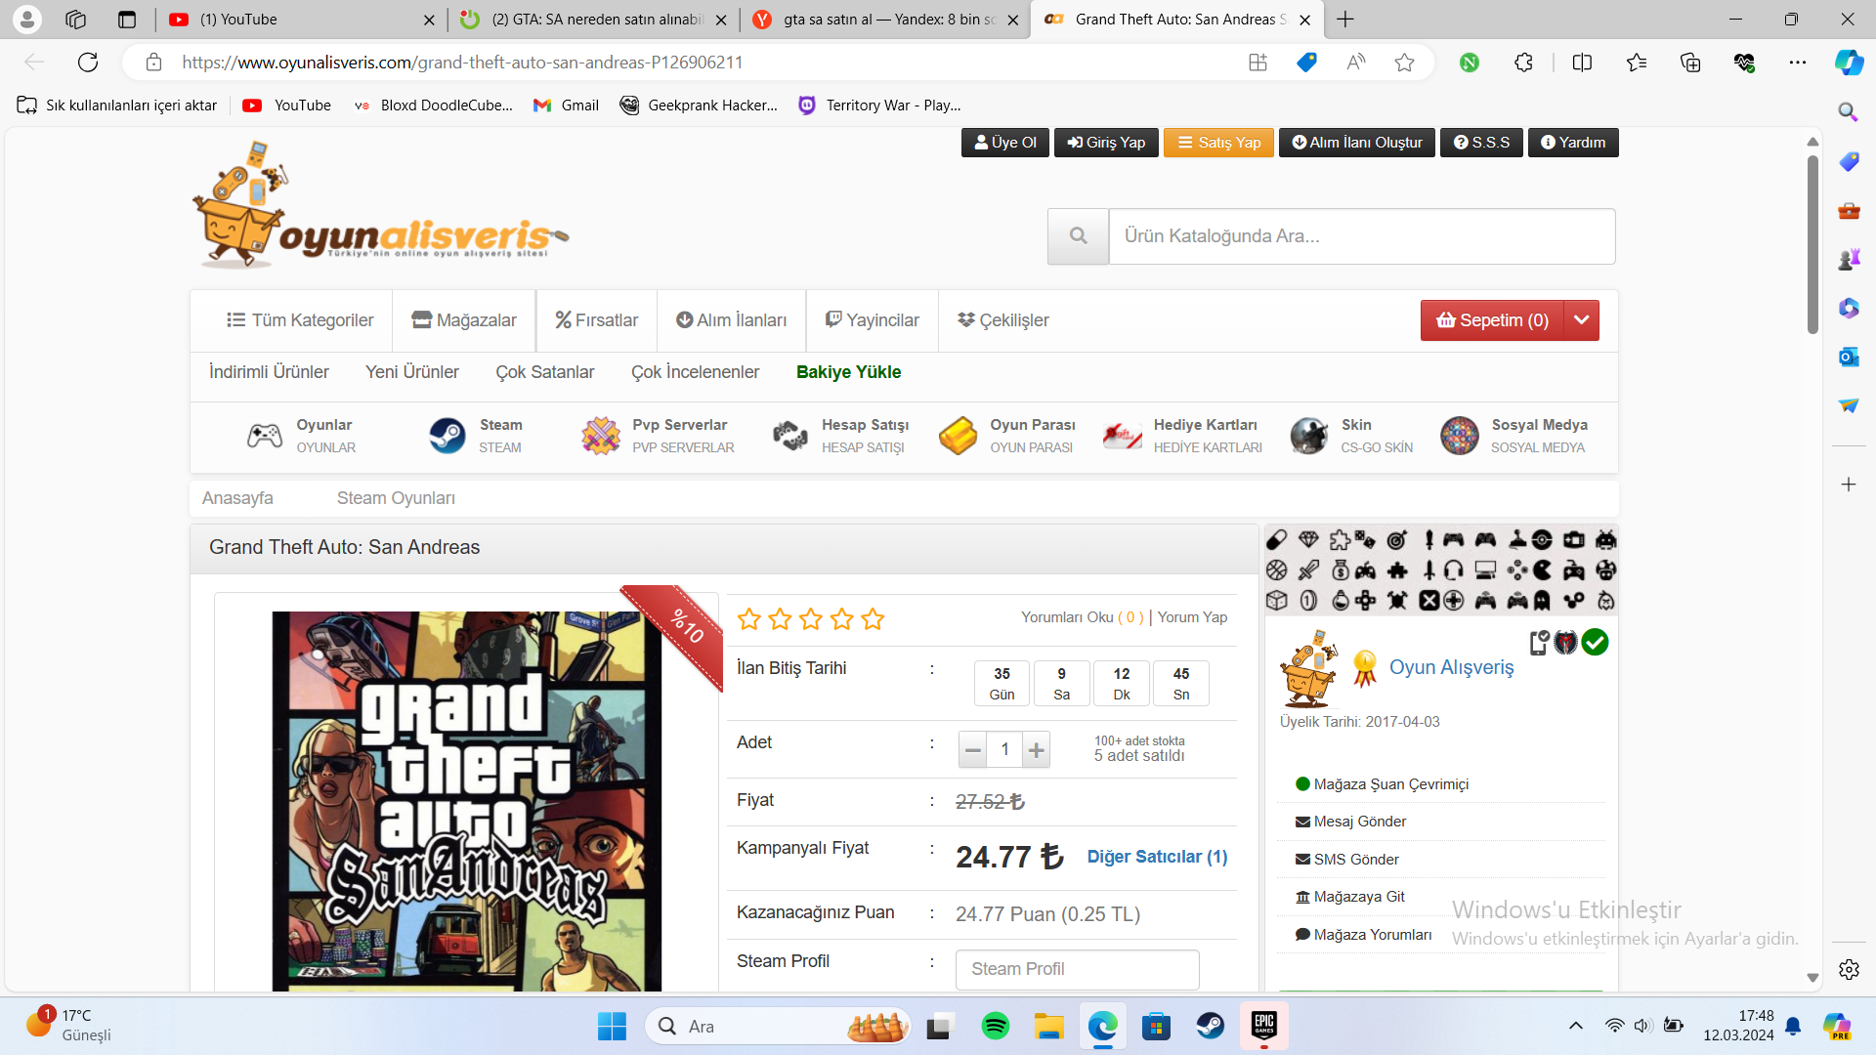The height and width of the screenshot is (1055, 1876).
Task: Launch Spotify from the taskbar
Action: [995, 1026]
